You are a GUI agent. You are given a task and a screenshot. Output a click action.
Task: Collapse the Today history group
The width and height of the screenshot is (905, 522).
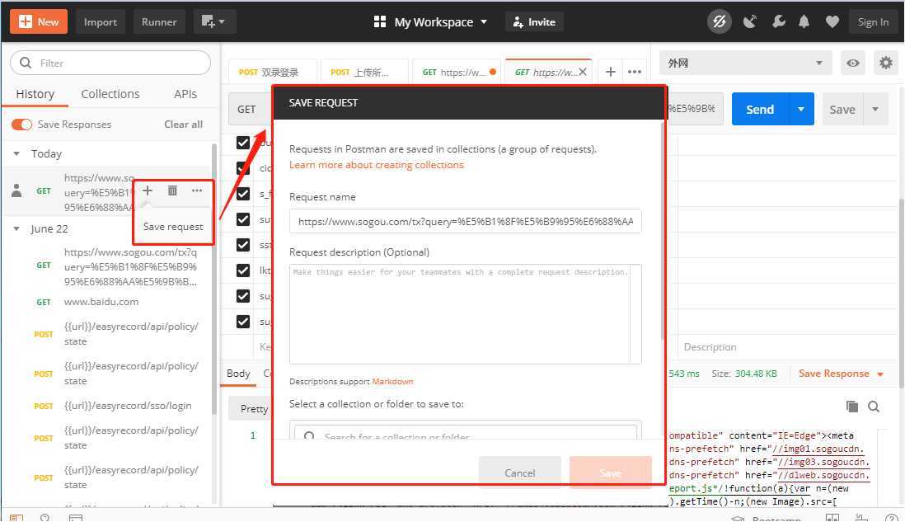click(x=16, y=154)
